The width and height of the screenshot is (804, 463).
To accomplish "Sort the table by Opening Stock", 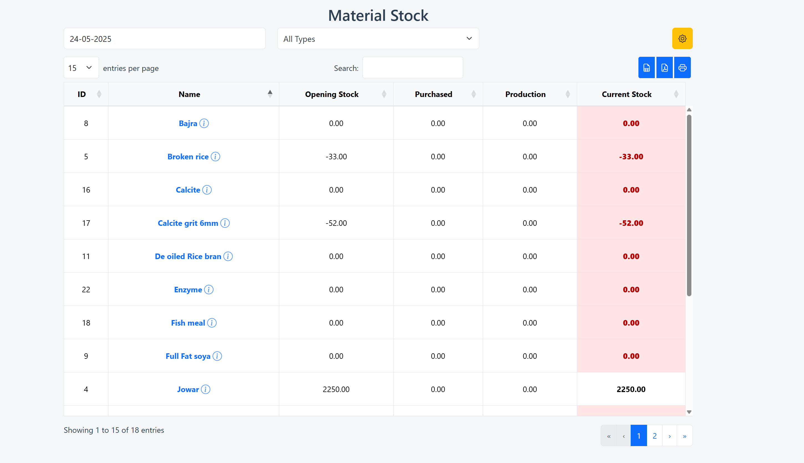I will [x=331, y=94].
